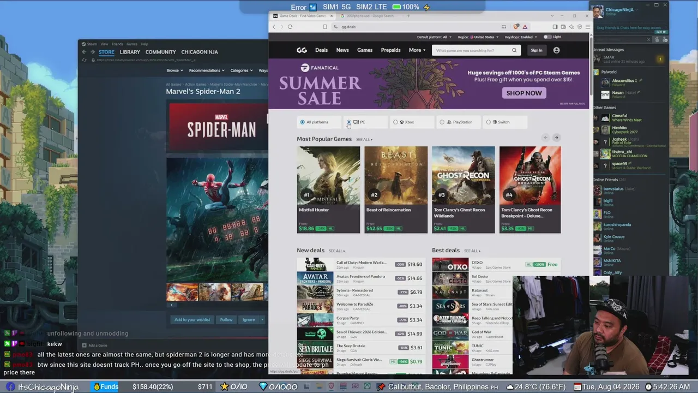Show next Most Popular Games with right arrow
The width and height of the screenshot is (698, 393).
point(556,138)
